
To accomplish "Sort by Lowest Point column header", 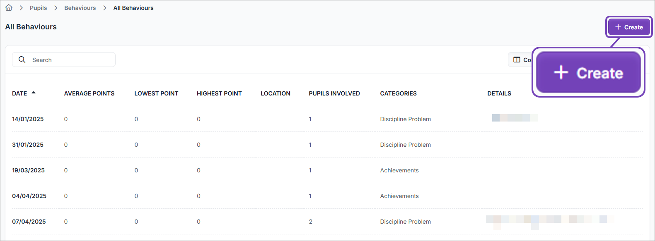I will pos(156,93).
